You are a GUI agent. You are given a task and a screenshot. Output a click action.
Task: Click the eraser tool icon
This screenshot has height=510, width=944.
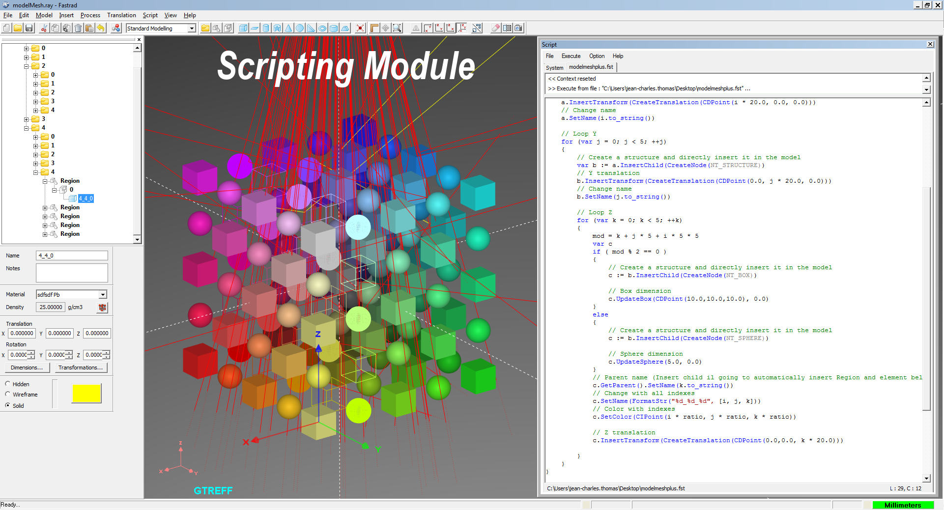pyautogui.click(x=495, y=28)
